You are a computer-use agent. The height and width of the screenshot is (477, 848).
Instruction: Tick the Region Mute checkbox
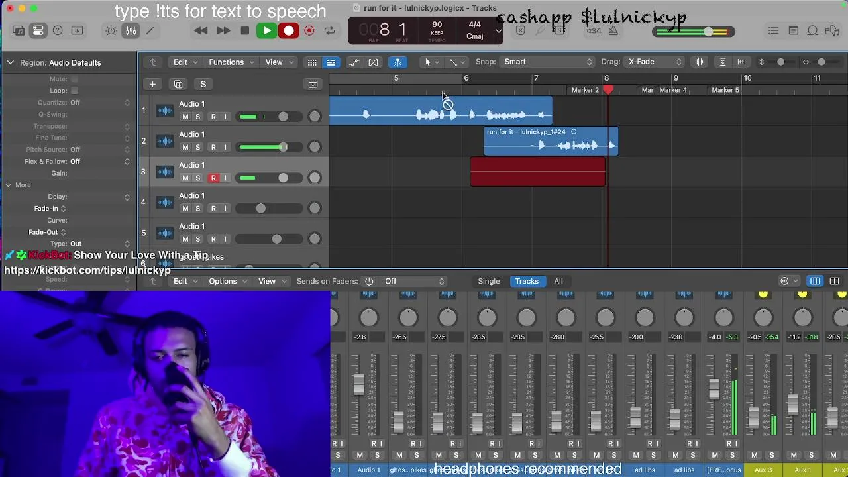click(x=74, y=79)
